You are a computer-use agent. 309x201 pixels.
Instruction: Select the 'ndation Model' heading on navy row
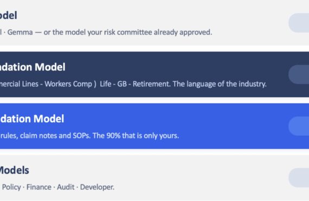coord(33,67)
